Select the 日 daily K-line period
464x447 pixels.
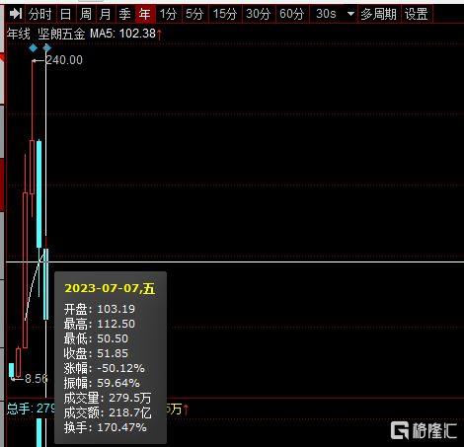tap(65, 14)
